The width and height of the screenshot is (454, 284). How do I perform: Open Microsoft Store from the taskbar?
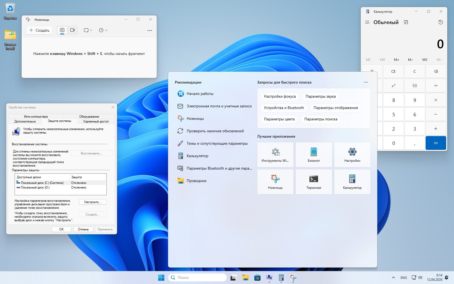coord(257,278)
